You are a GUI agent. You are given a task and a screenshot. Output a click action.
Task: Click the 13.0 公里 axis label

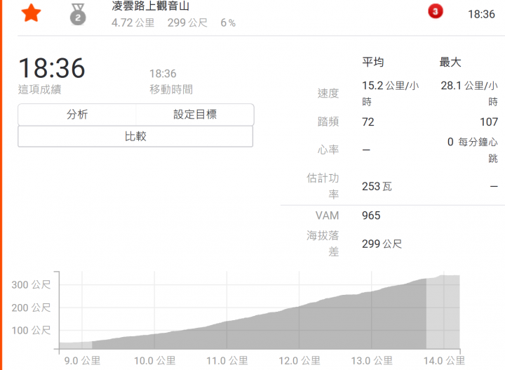coord(372,361)
